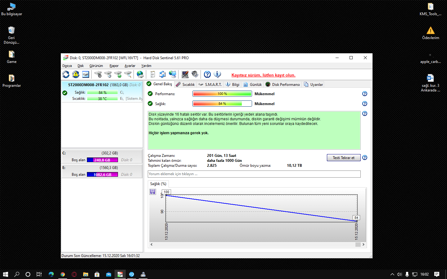Screen dimensions: 447x279
Task: Click the chart's left scroll arrow
Action: pos(151,245)
